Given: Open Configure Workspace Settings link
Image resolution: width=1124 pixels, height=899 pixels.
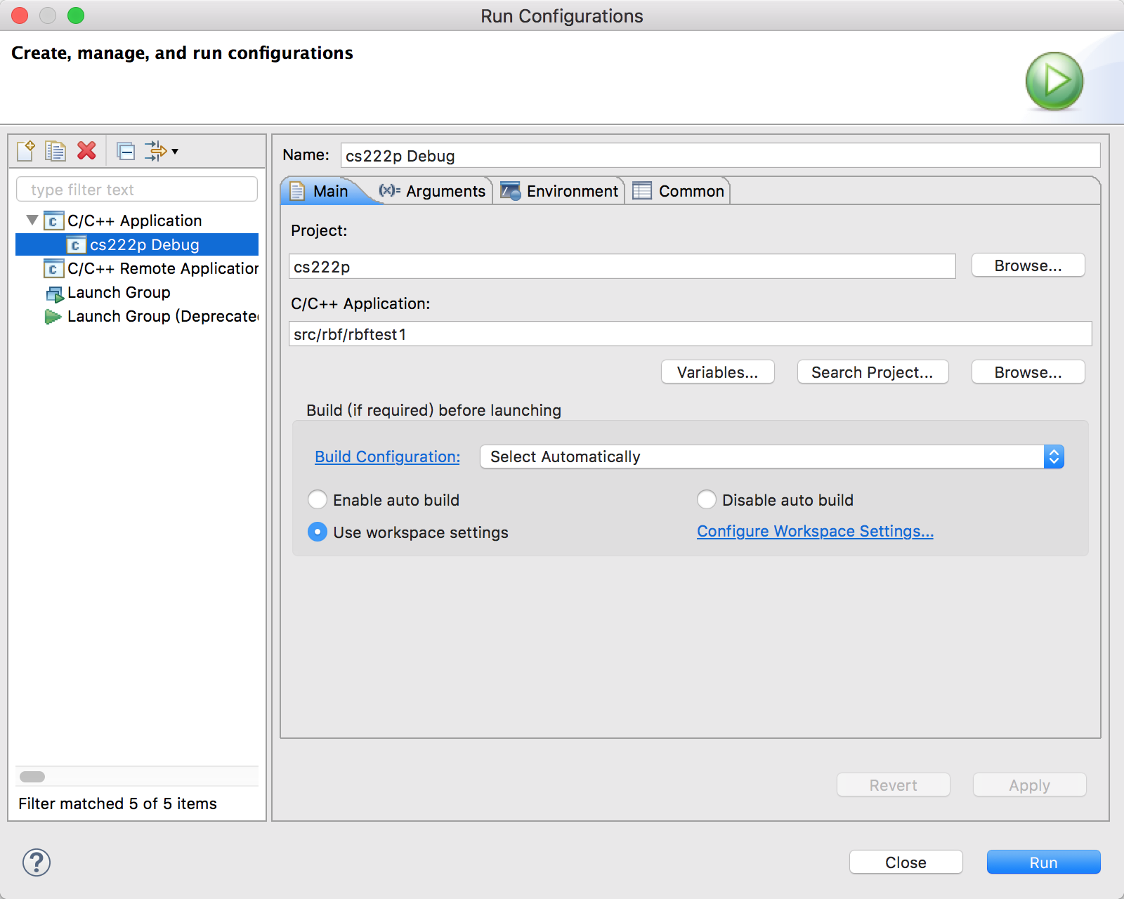Looking at the screenshot, I should [x=815, y=532].
